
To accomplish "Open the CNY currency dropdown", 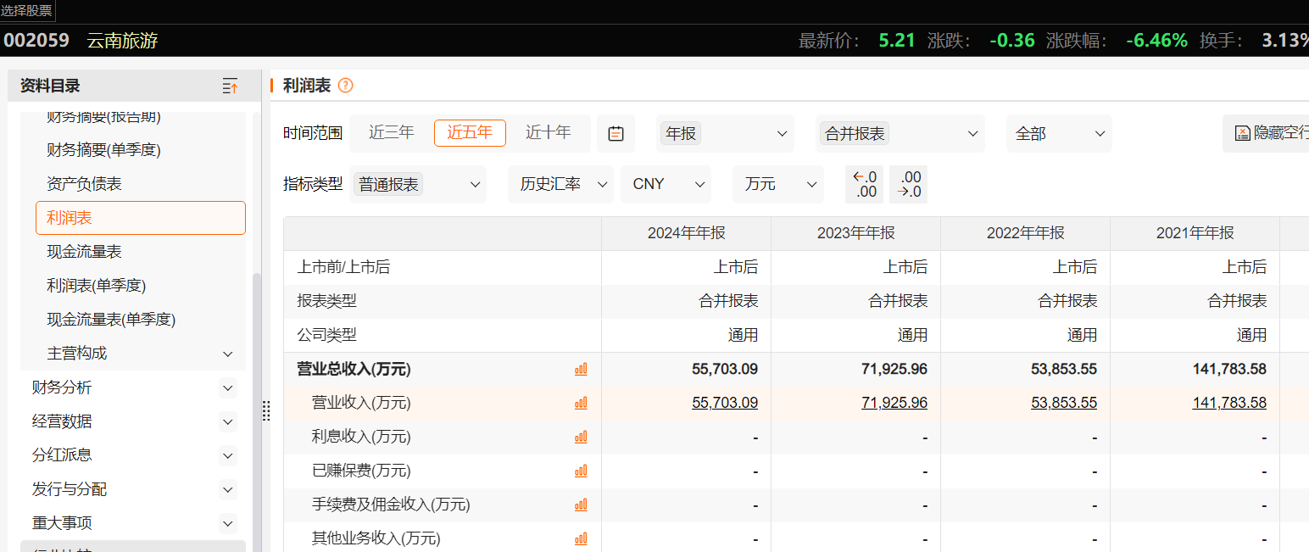I will pyautogui.click(x=666, y=184).
